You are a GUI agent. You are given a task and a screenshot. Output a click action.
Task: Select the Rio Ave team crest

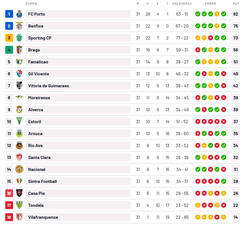19,146
